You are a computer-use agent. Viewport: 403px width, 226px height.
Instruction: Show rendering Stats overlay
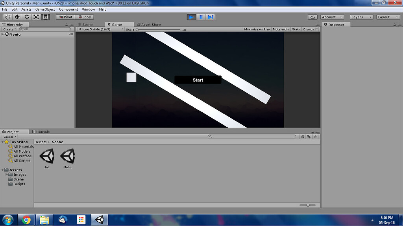(296, 29)
